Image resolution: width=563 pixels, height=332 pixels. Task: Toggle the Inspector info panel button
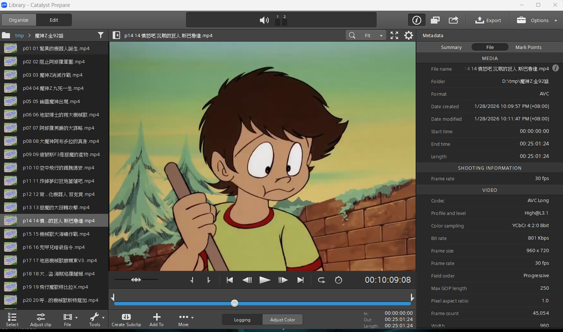tap(417, 20)
